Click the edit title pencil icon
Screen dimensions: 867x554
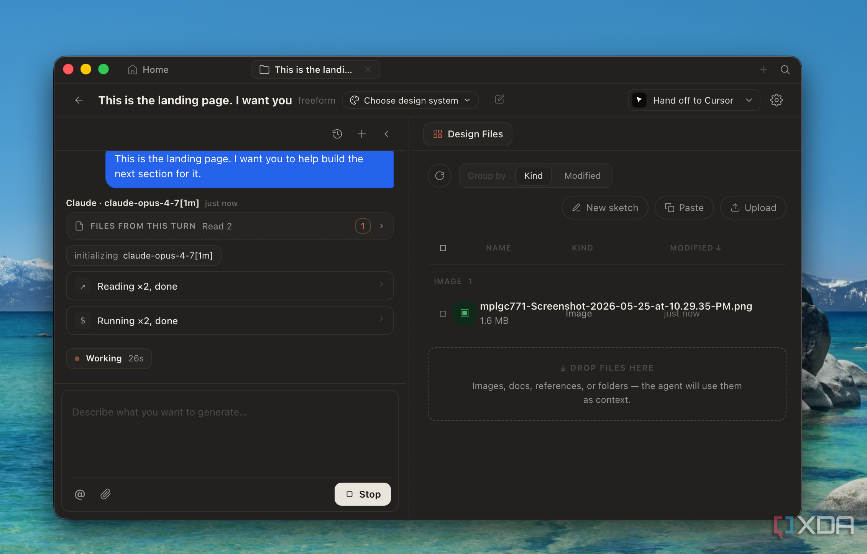(x=499, y=100)
